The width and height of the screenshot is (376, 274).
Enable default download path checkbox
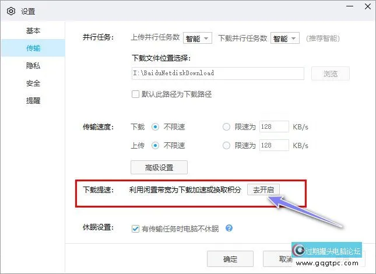pos(136,94)
